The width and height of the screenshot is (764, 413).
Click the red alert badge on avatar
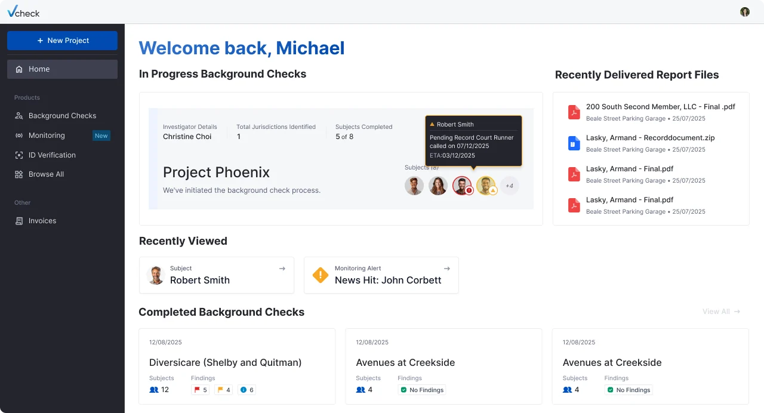469,191
